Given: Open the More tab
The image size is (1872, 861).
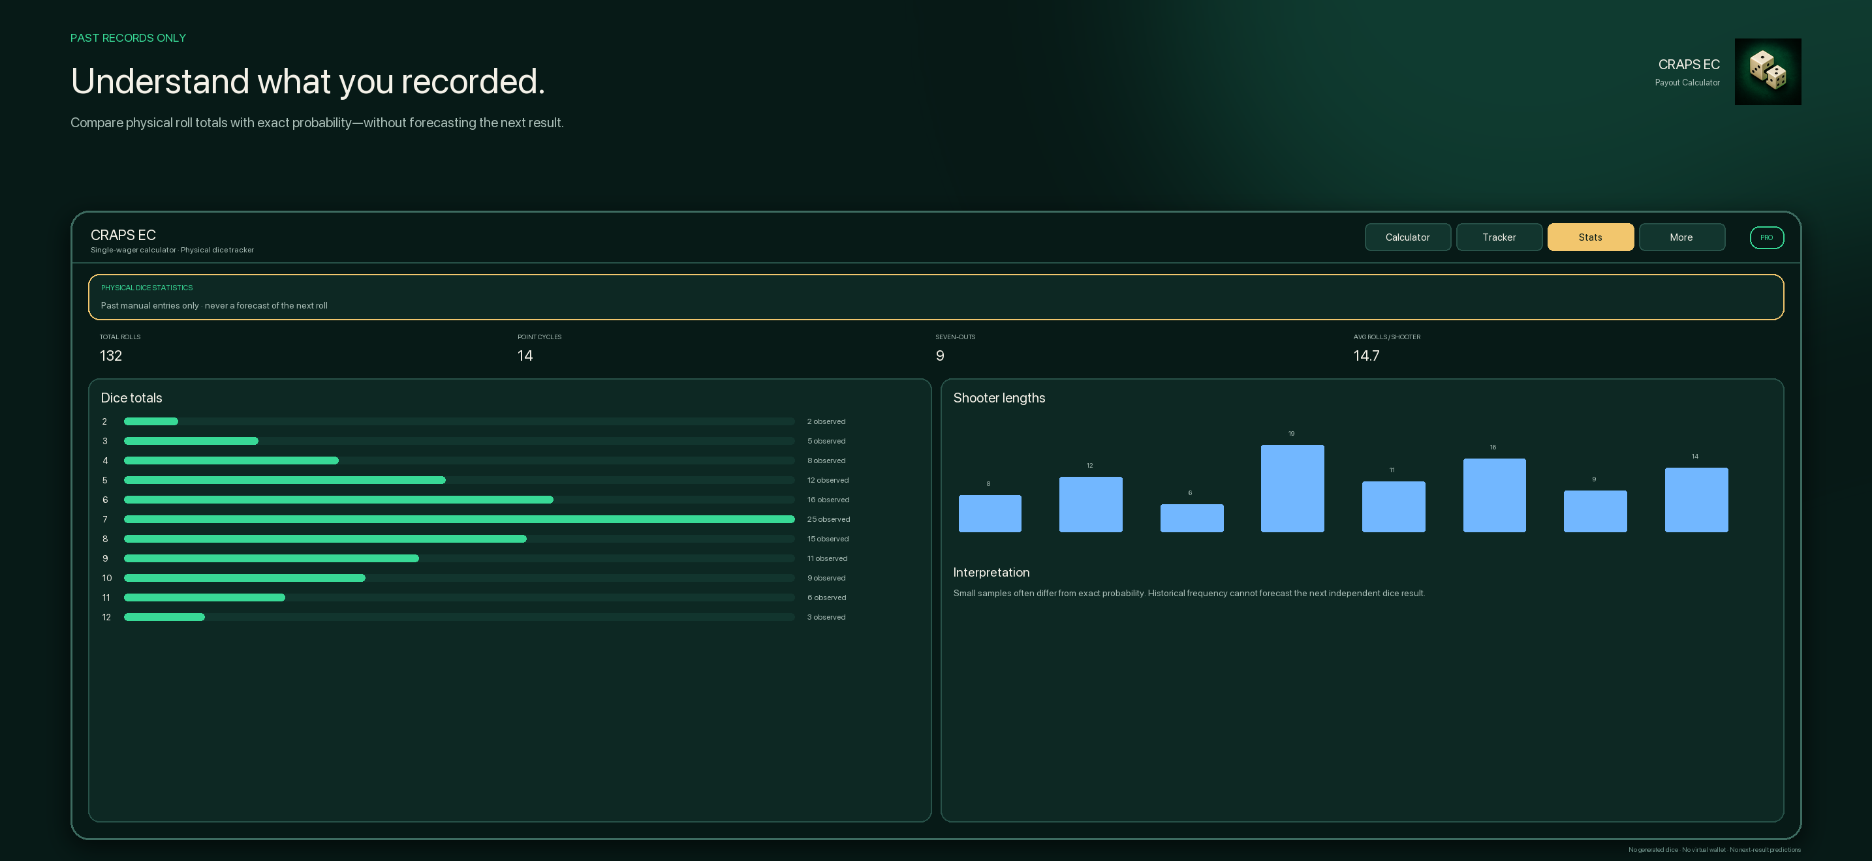Looking at the screenshot, I should click(1681, 237).
